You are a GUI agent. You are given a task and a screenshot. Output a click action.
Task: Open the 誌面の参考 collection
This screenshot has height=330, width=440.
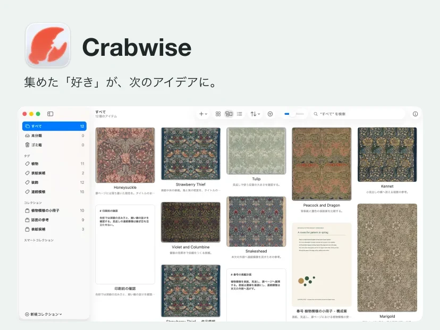click(54, 219)
